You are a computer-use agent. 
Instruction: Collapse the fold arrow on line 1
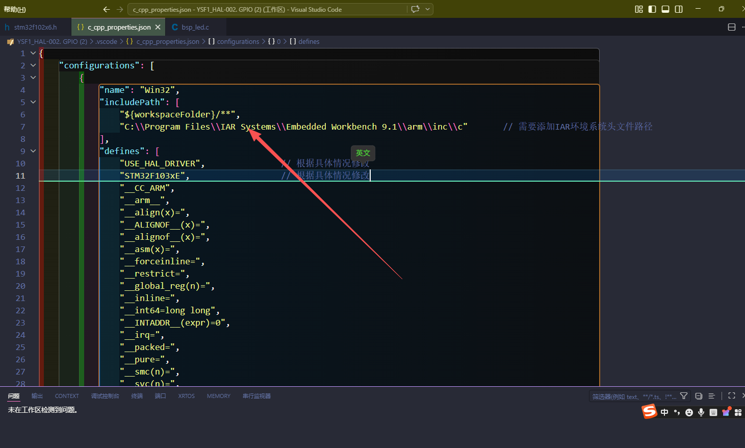[x=33, y=53]
